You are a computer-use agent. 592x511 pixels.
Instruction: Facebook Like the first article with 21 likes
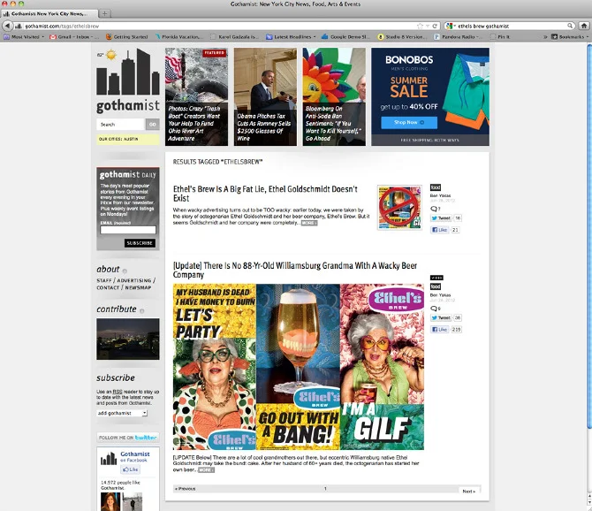(x=439, y=230)
